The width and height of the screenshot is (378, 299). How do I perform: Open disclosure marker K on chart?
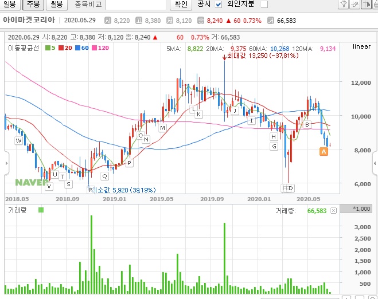tap(198, 115)
